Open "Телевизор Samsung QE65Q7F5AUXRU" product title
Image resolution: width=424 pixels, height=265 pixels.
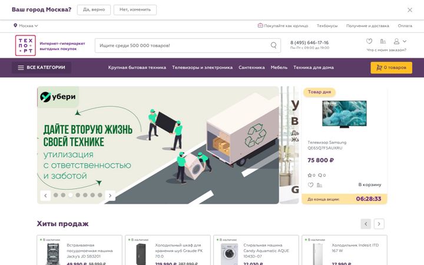pyautogui.click(x=327, y=145)
